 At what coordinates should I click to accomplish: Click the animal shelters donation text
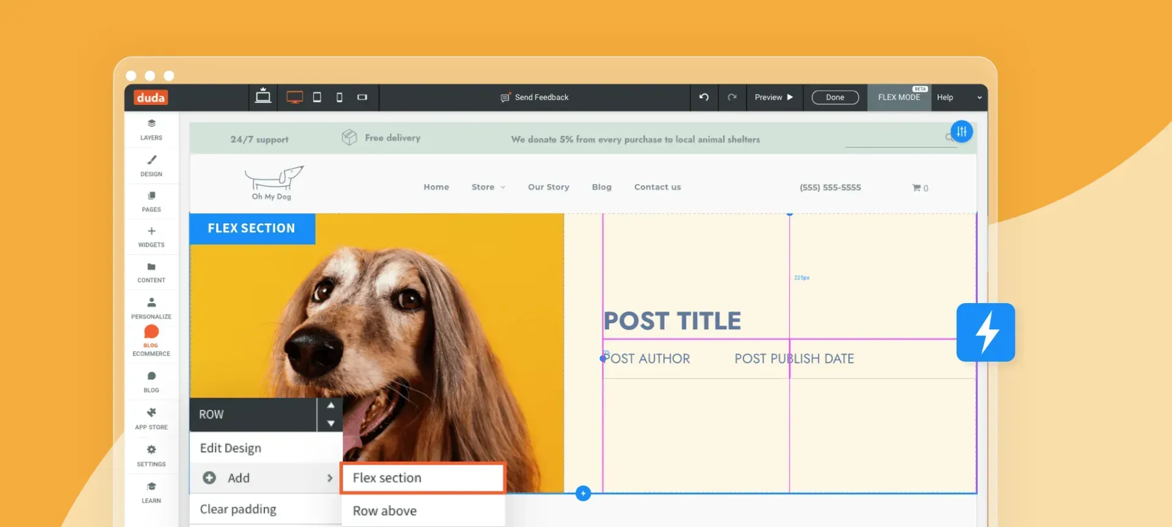pyautogui.click(x=635, y=140)
